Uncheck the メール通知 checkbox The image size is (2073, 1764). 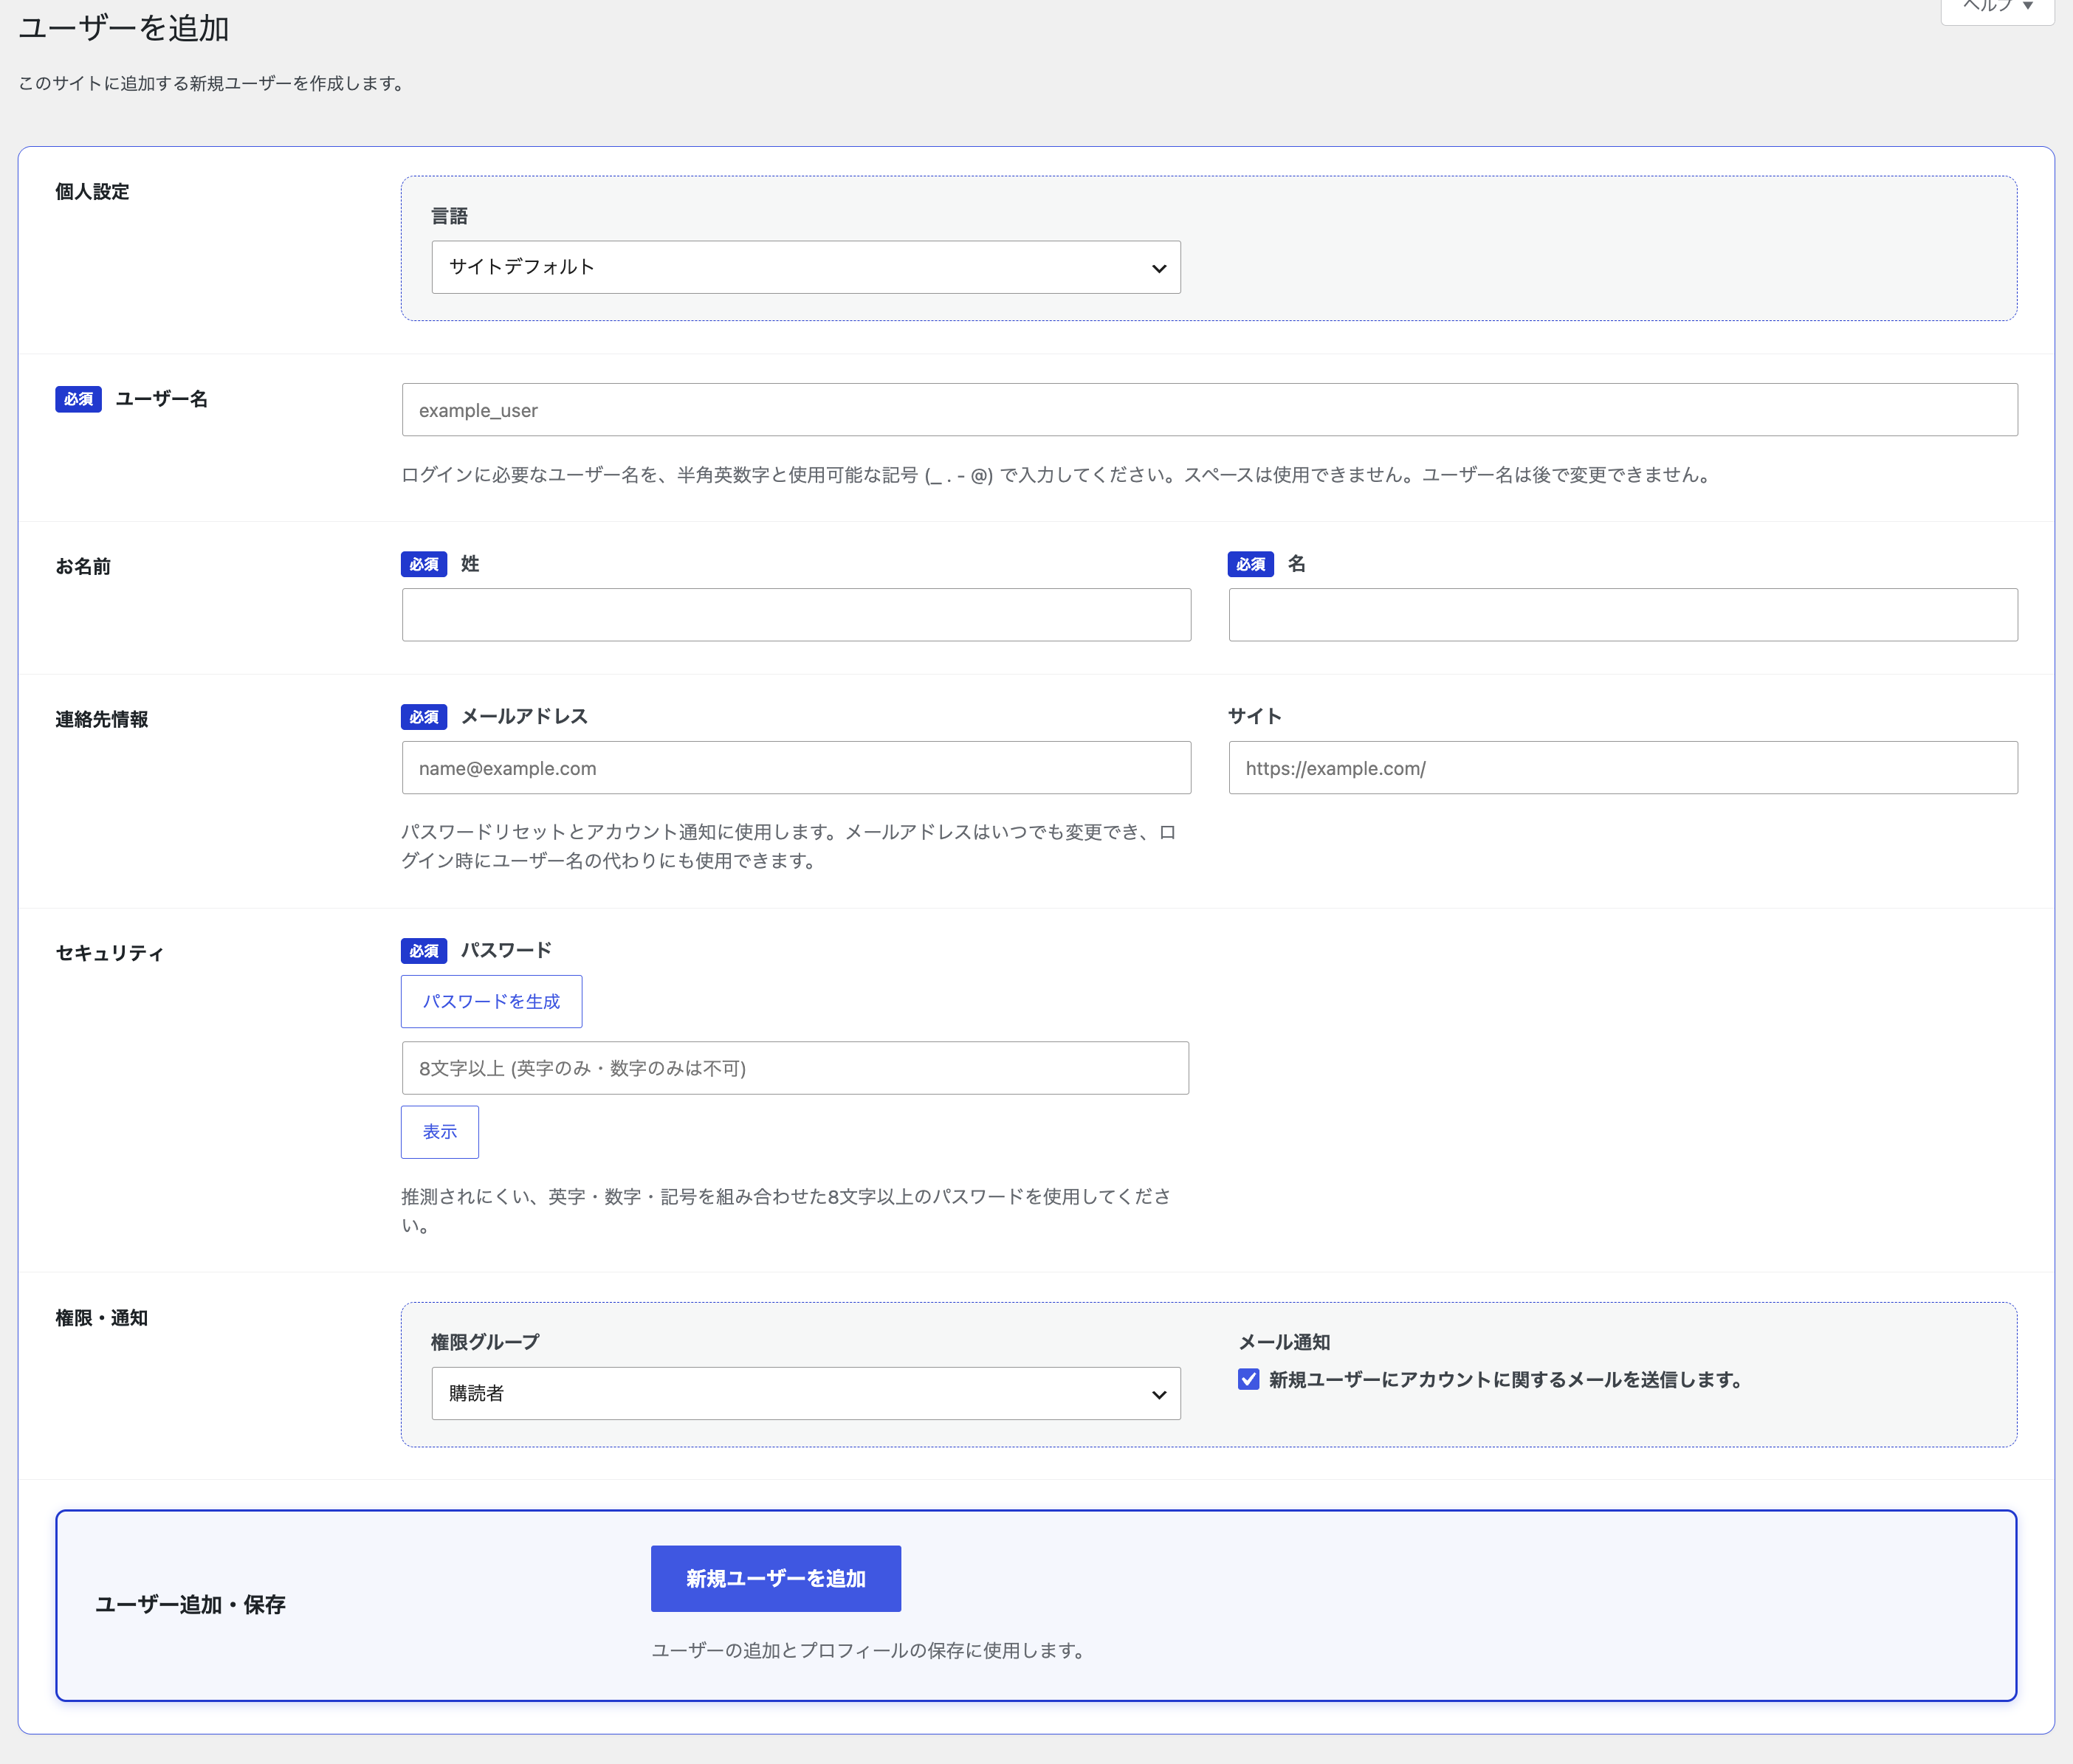point(1248,1379)
